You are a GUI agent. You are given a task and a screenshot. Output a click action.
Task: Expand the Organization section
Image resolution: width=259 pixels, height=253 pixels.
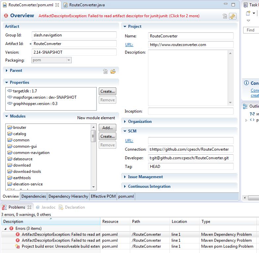pyautogui.click(x=125, y=122)
